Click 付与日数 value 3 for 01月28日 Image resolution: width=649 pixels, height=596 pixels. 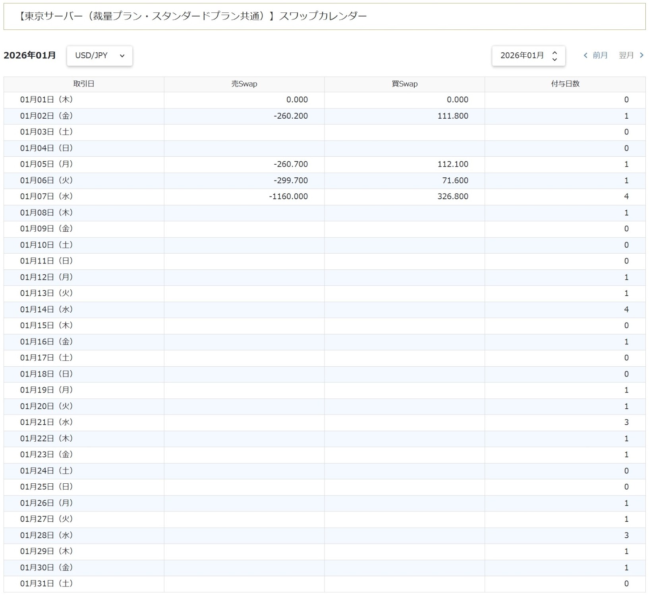pos(626,535)
